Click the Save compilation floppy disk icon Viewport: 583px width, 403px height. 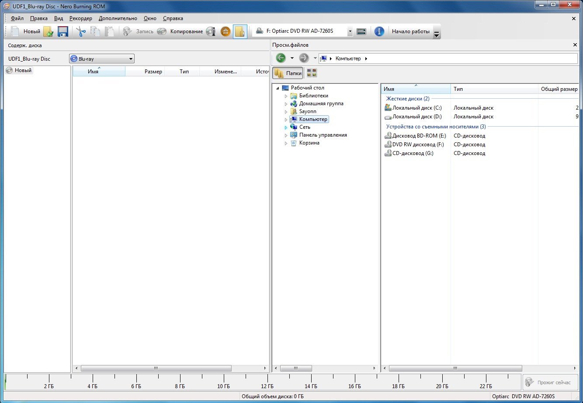click(63, 31)
